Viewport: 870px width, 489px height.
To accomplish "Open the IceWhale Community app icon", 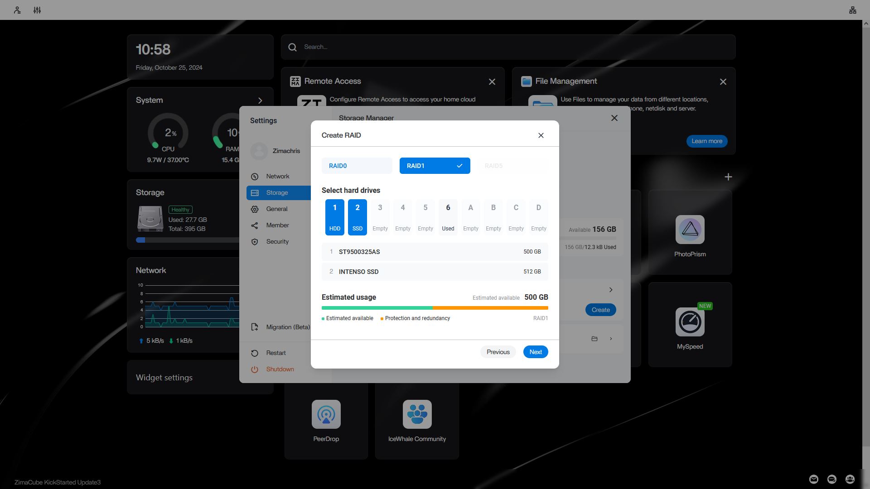I will click(417, 414).
